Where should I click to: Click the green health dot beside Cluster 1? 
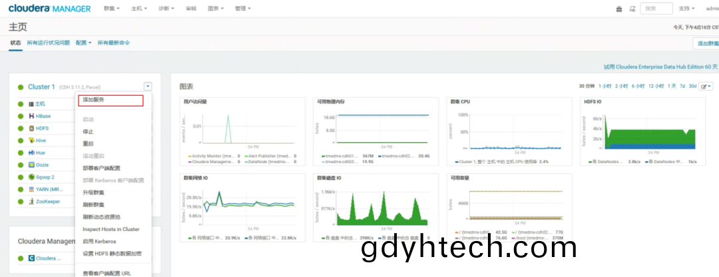(21, 87)
